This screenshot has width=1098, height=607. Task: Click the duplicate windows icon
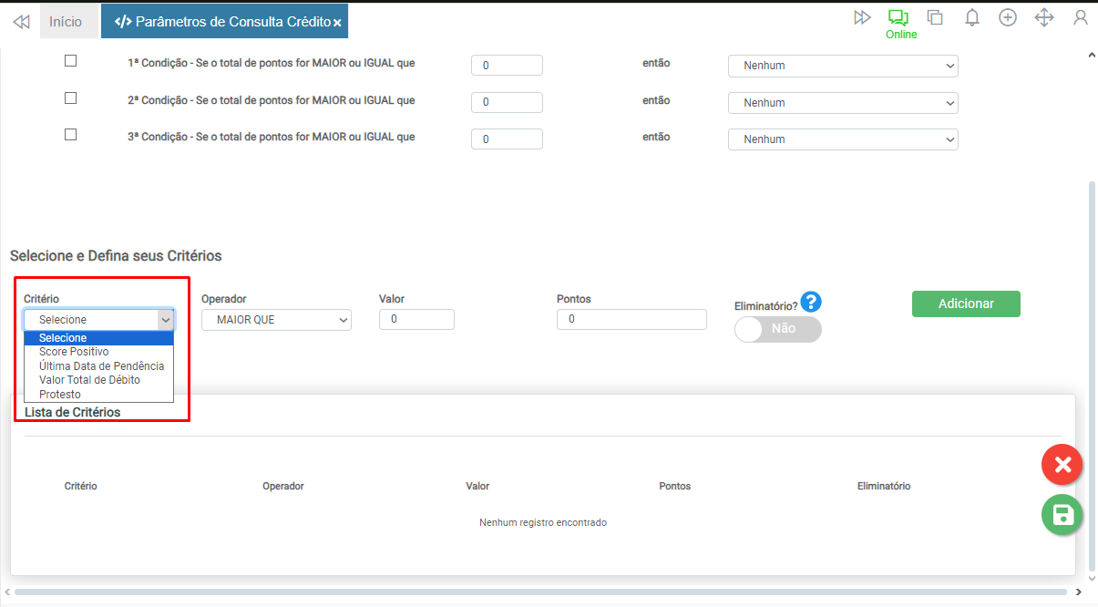coord(935,17)
